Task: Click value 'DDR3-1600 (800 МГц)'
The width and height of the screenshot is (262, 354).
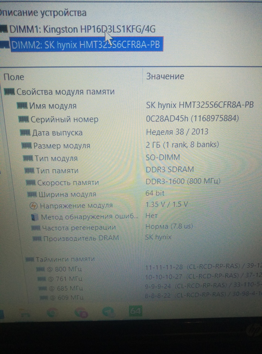Action: (x=183, y=181)
